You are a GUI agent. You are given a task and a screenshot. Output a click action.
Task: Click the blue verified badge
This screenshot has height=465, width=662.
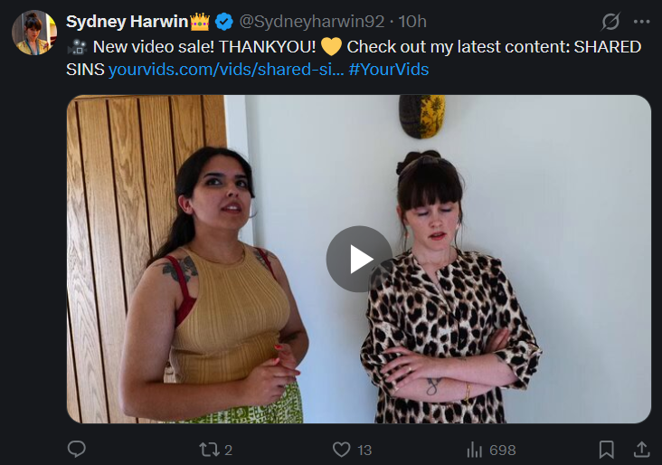pos(223,22)
